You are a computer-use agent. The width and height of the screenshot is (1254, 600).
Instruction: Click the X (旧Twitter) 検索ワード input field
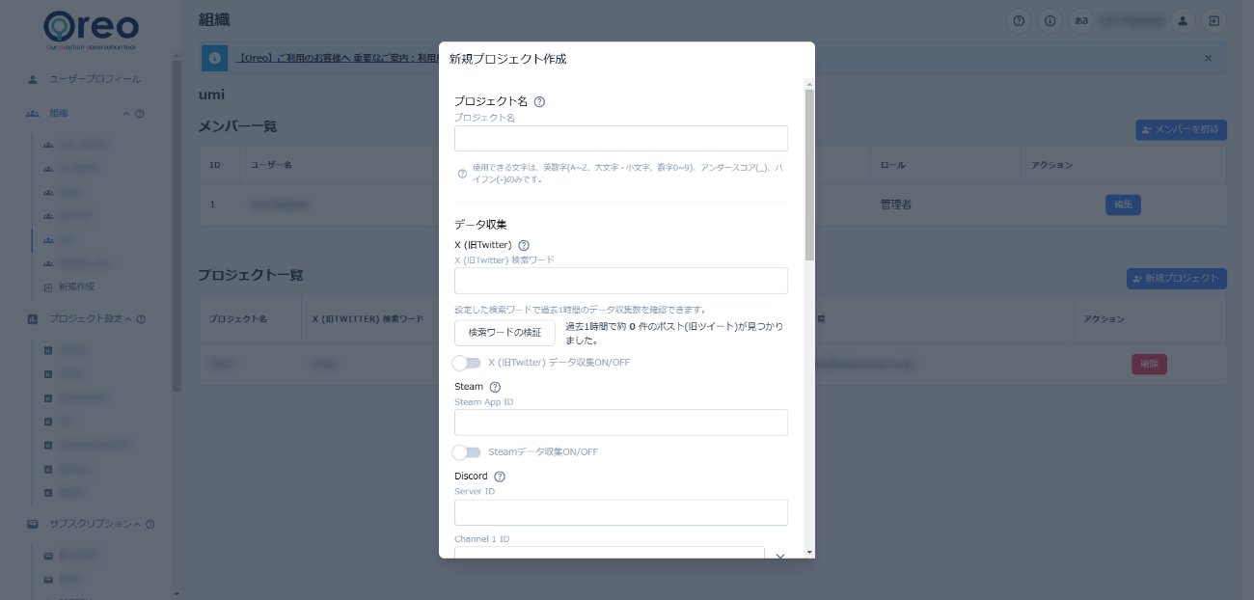[621, 281]
